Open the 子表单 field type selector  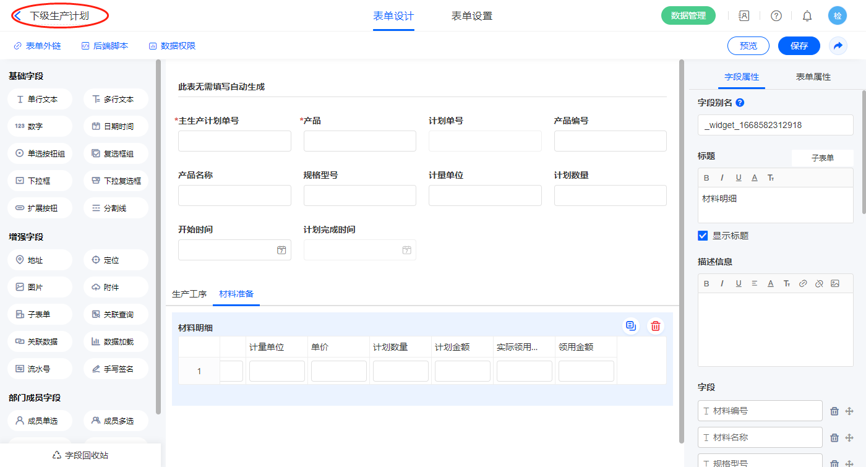pyautogui.click(x=822, y=158)
